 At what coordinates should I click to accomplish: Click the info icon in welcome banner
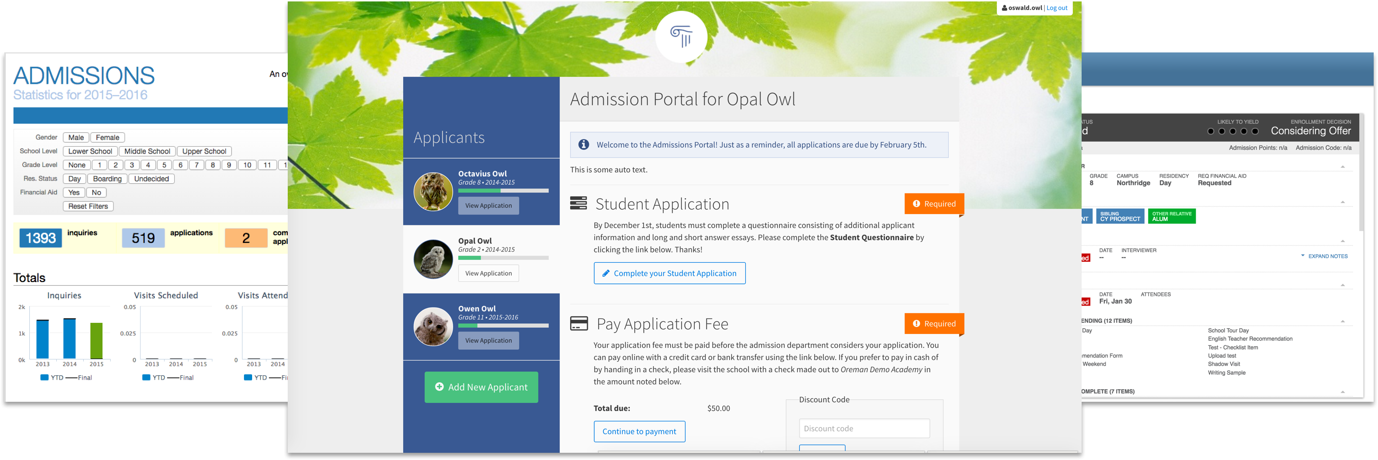[x=584, y=145]
